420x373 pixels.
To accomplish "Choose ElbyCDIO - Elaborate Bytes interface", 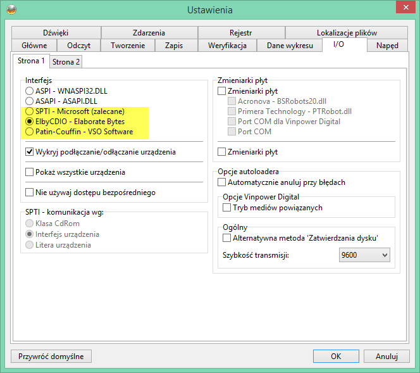I will tap(75, 122).
